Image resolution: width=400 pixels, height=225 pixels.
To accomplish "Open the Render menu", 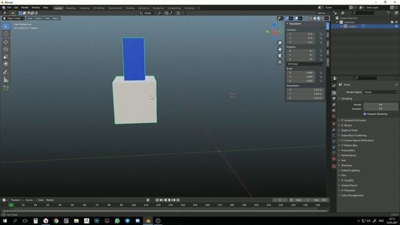I will tap(25, 7).
